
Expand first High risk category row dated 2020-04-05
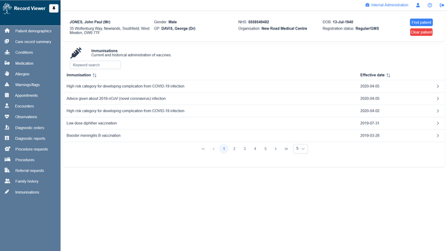tap(438, 86)
